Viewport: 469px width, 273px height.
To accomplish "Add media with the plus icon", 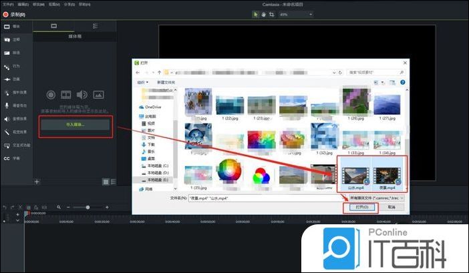I will pos(37,181).
